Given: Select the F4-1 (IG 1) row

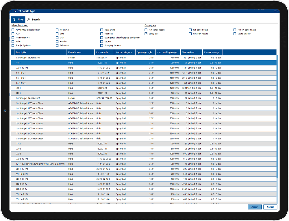Looking at the screenshot, I should point(144,83).
